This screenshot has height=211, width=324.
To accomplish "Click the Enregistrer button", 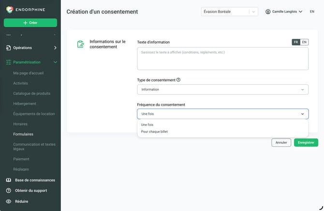I will 306,143.
